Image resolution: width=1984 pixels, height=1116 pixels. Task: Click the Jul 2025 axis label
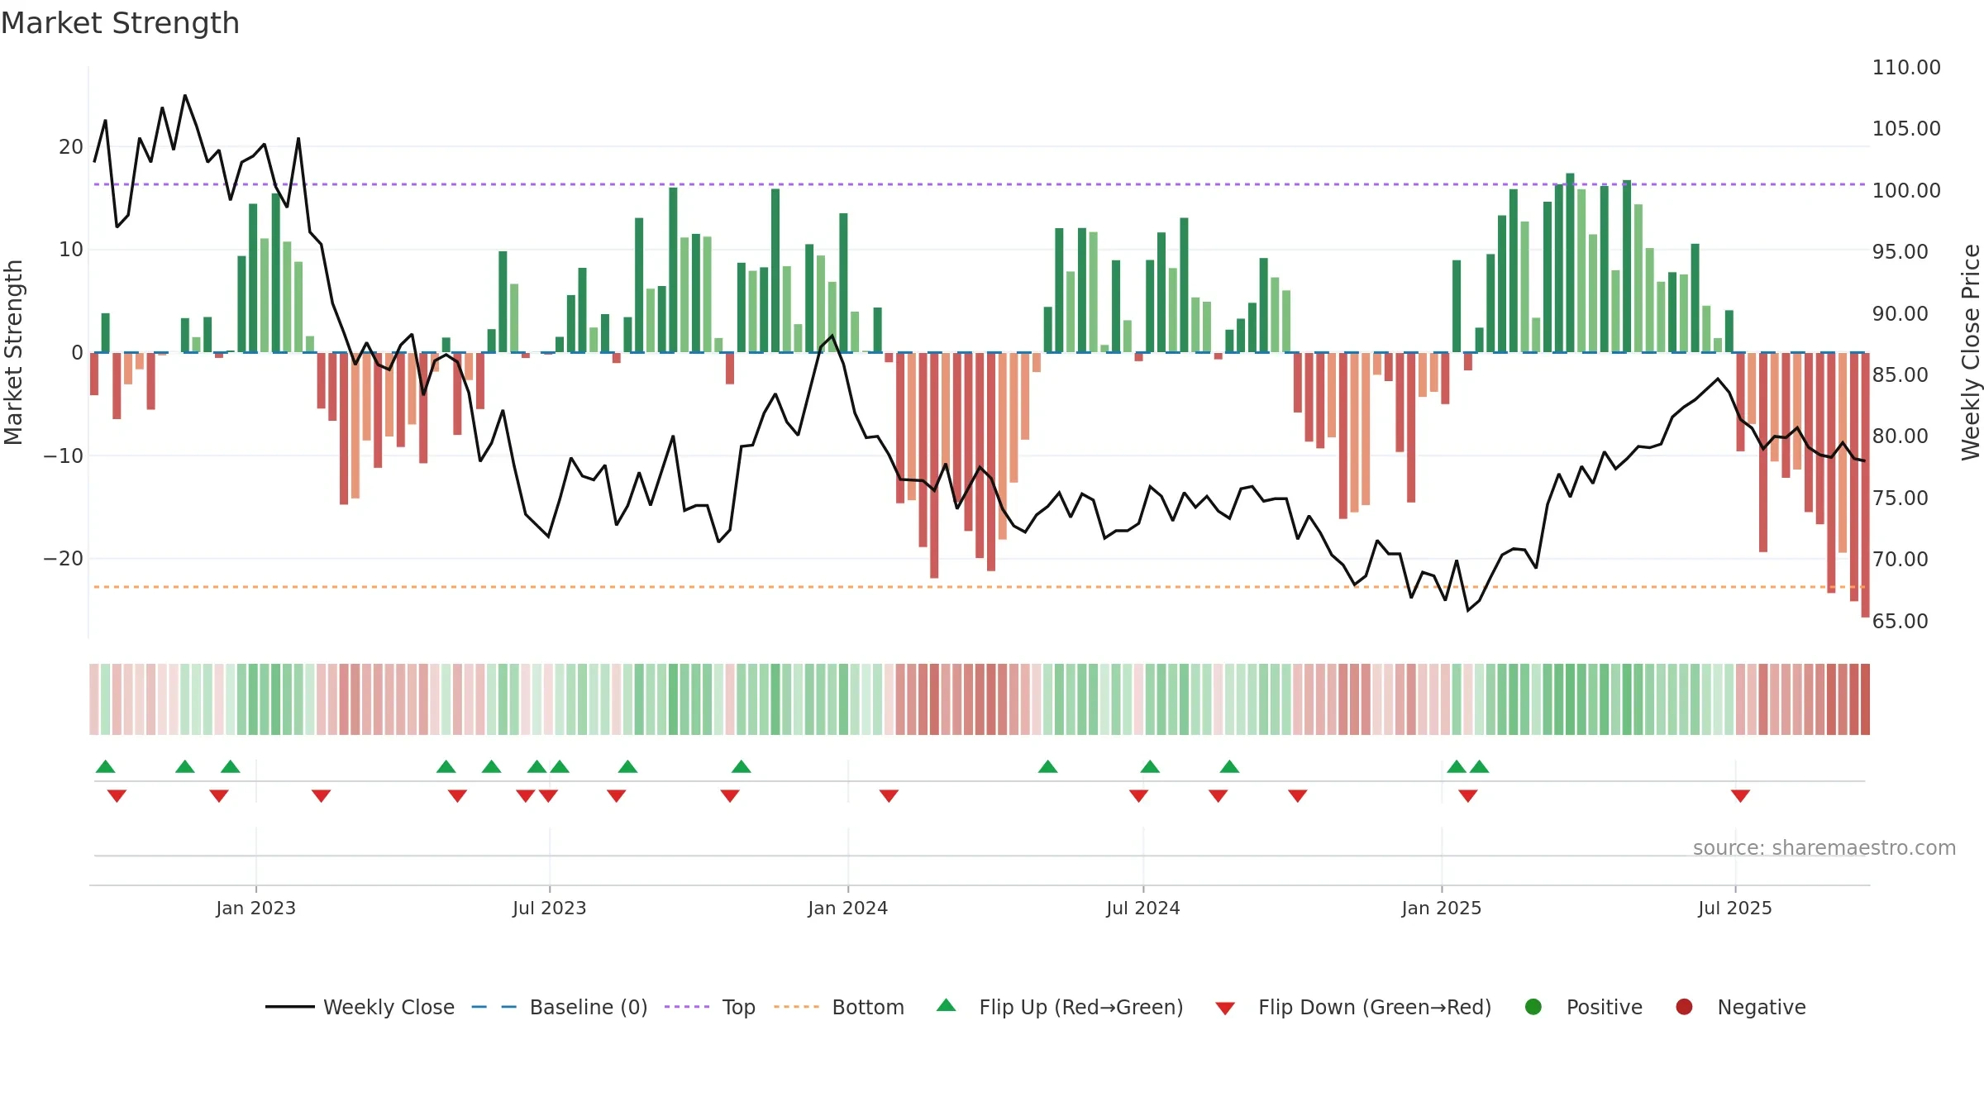(1734, 908)
